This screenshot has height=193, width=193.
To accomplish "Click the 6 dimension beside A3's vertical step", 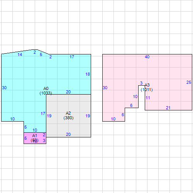I will (123, 115).
